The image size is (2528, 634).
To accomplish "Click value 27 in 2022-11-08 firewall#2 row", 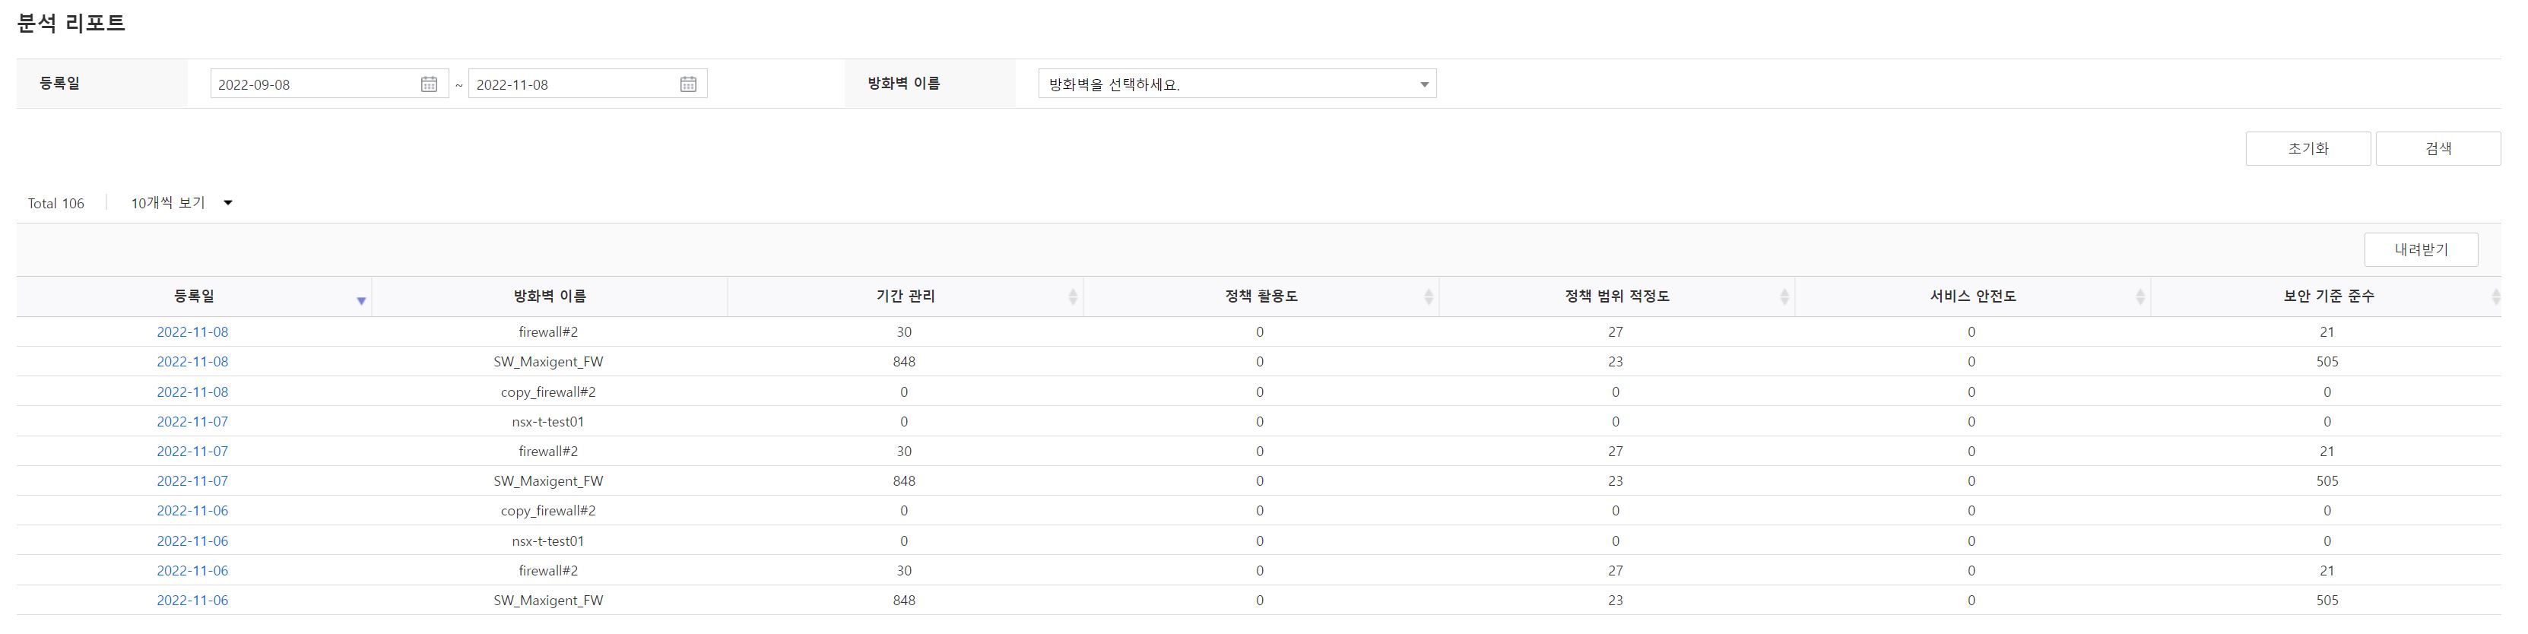I will pyautogui.click(x=1616, y=331).
